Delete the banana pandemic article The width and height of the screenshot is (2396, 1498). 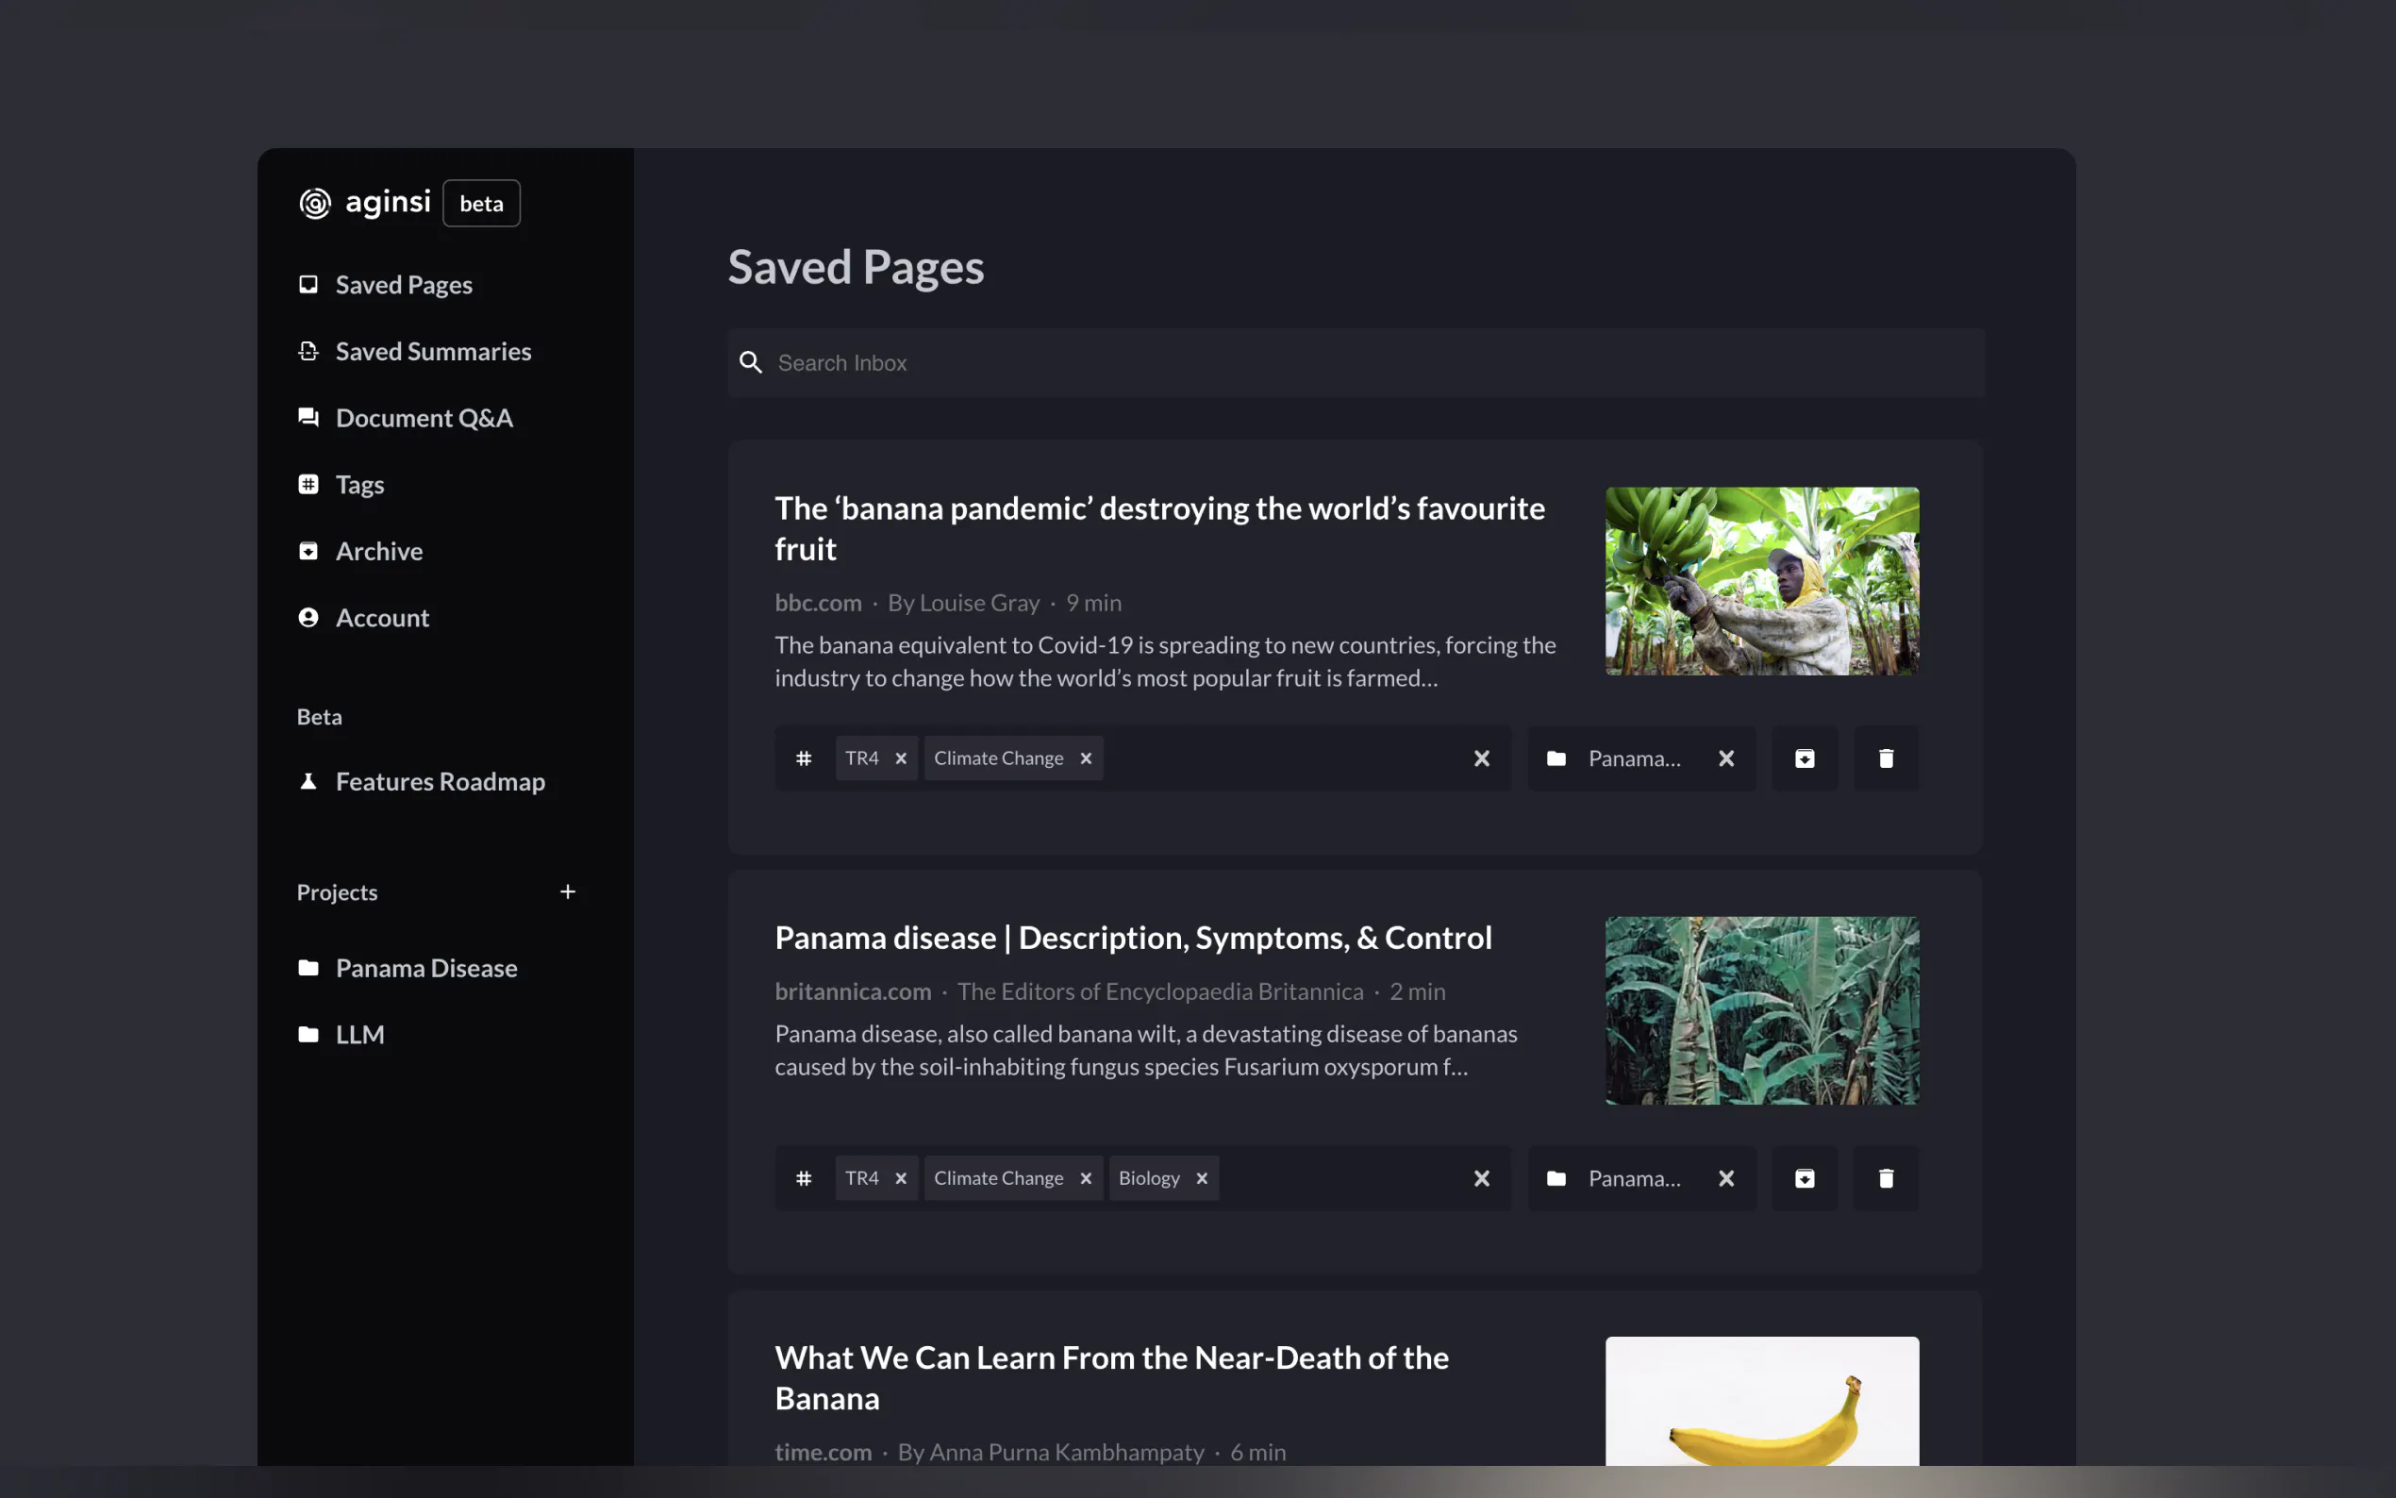point(1885,757)
